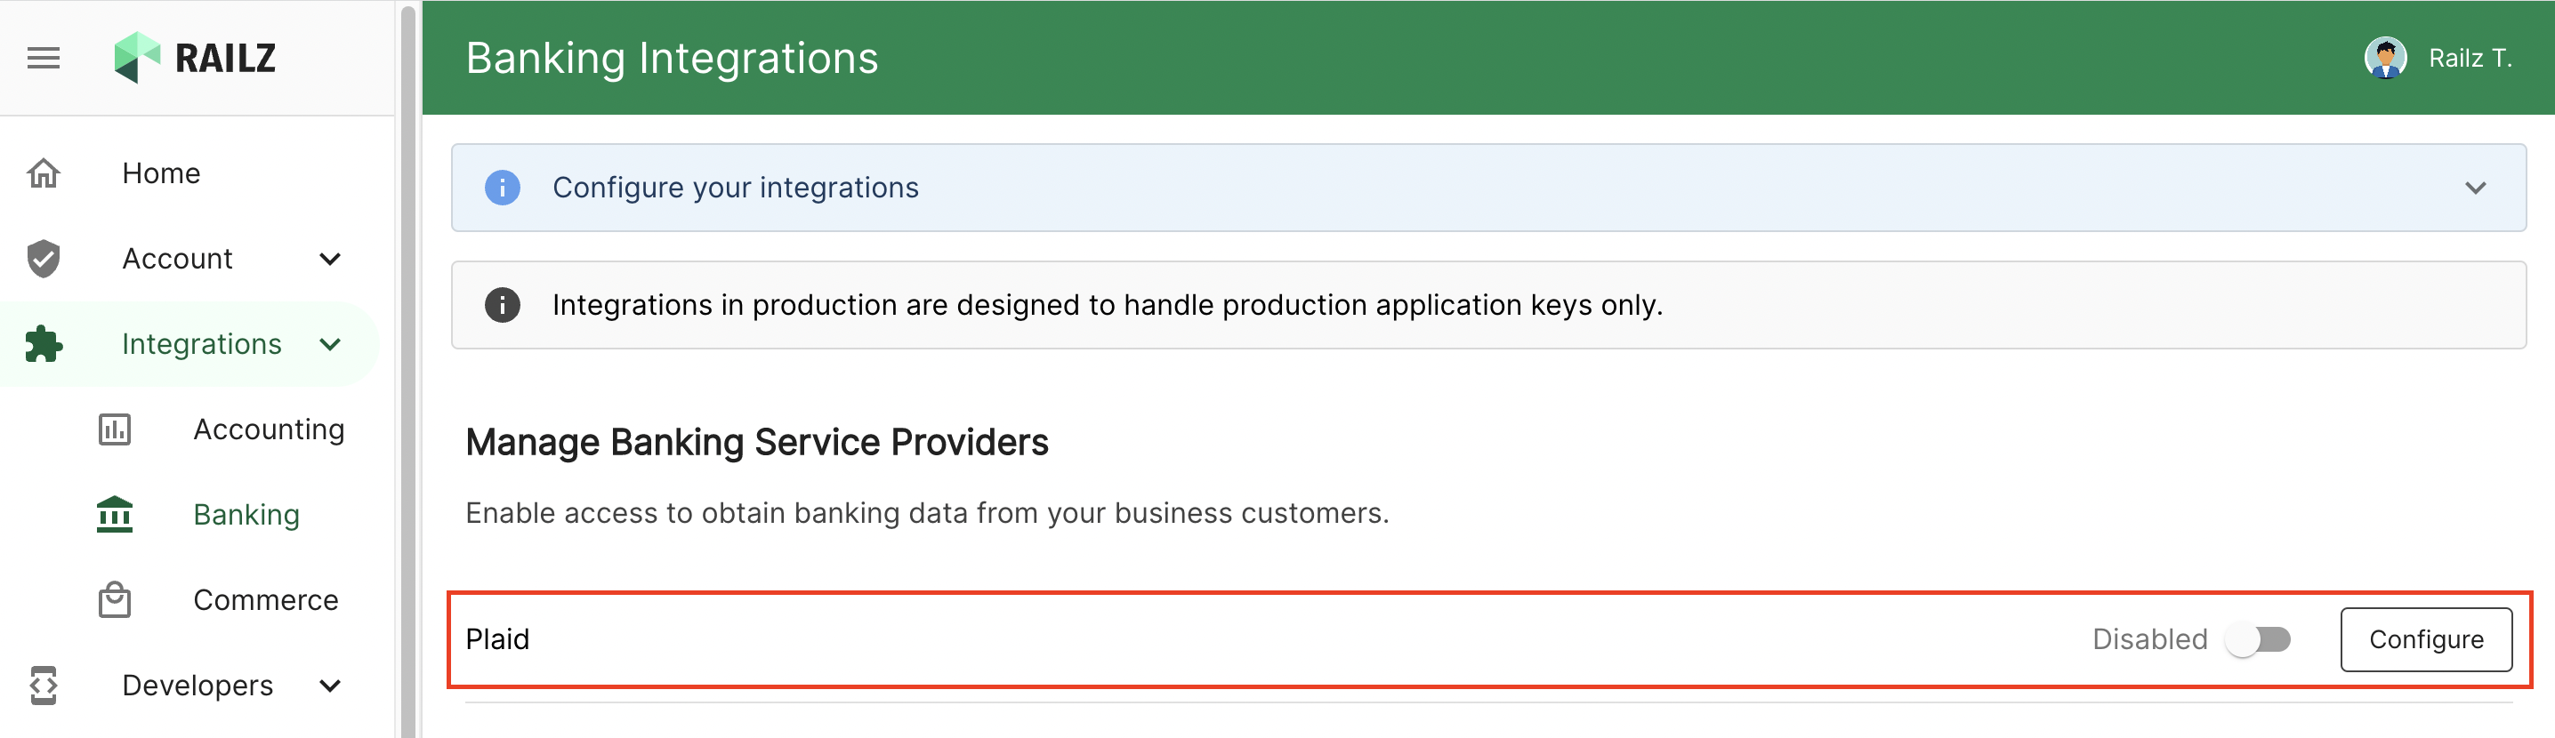Toggle the Plaid enable switch
The height and width of the screenshot is (738, 2555).
coord(2259,640)
